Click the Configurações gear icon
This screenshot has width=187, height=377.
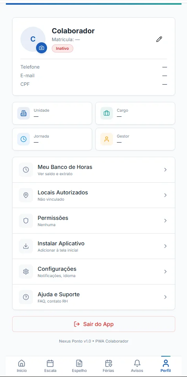(x=26, y=272)
